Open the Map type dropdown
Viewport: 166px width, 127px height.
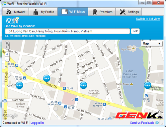pos(152,44)
